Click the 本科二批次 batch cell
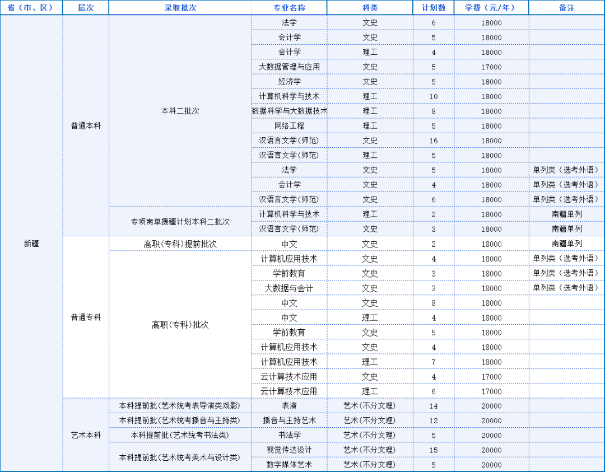The height and width of the screenshot is (472, 605). tap(180, 111)
